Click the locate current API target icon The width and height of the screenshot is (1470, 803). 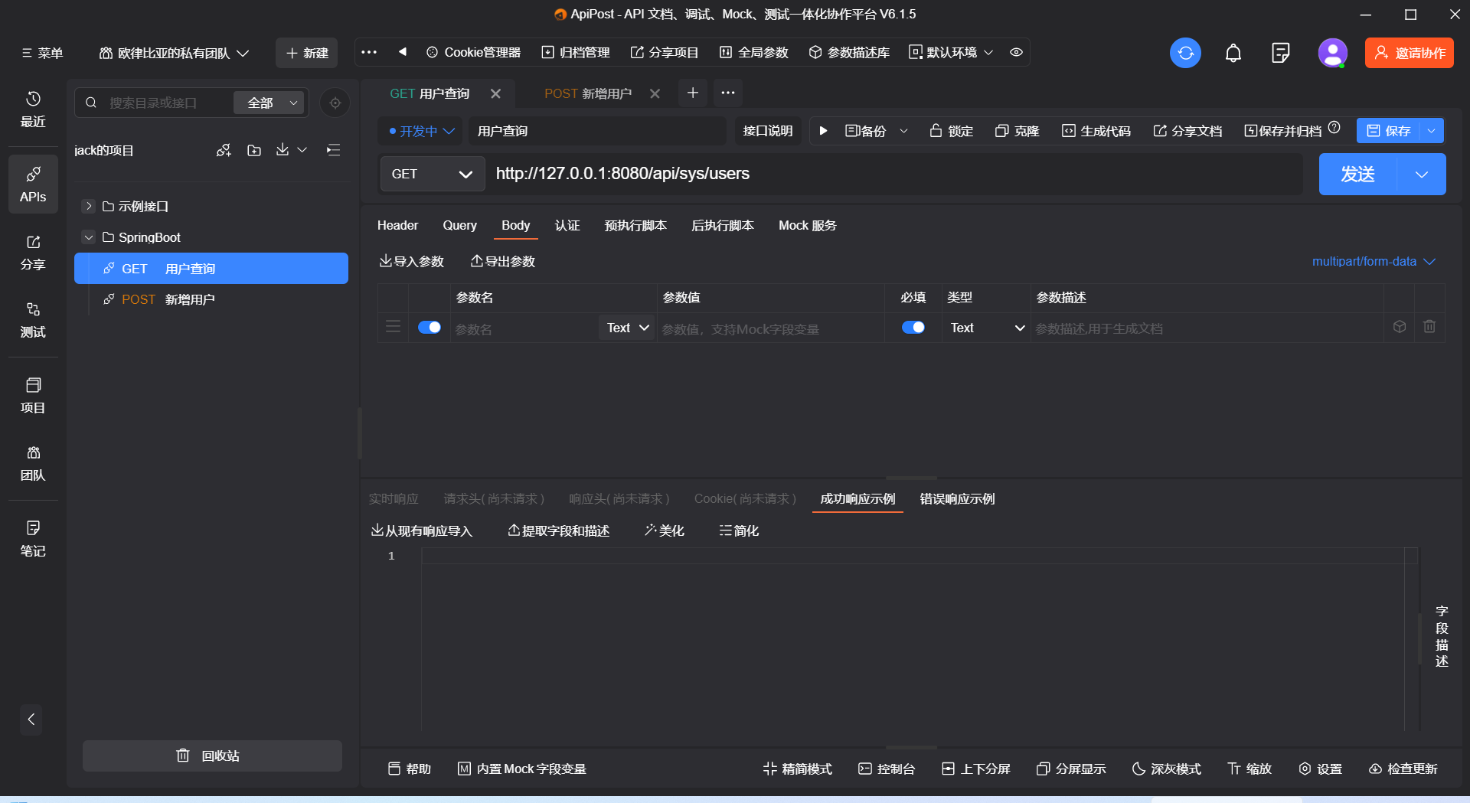click(x=335, y=103)
